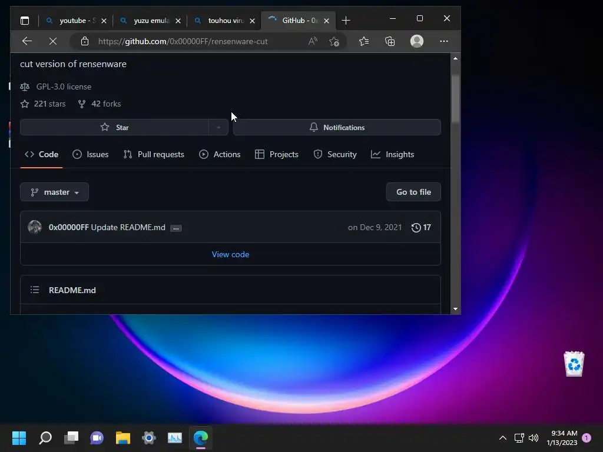Open Windows Search from taskbar
Viewport: 603px width, 452px height.
[x=45, y=438]
